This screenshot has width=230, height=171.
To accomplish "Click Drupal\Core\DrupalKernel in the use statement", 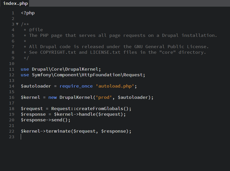I will (x=65, y=69).
